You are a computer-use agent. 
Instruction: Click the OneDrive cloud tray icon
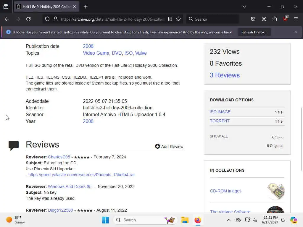pyautogui.click(x=238, y=220)
